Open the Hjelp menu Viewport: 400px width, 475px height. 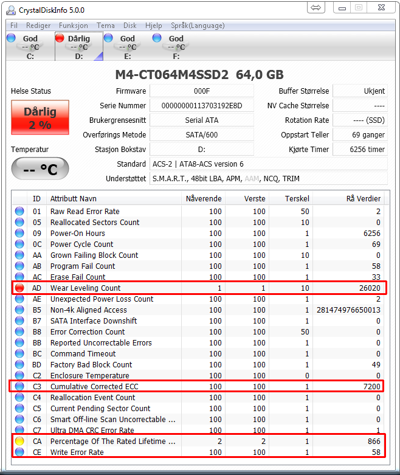pyautogui.click(x=154, y=26)
